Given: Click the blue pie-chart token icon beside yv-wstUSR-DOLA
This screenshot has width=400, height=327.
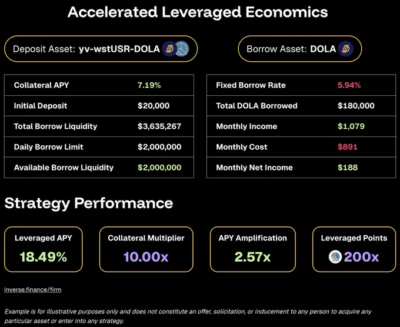Looking at the screenshot, I should [x=182, y=49].
